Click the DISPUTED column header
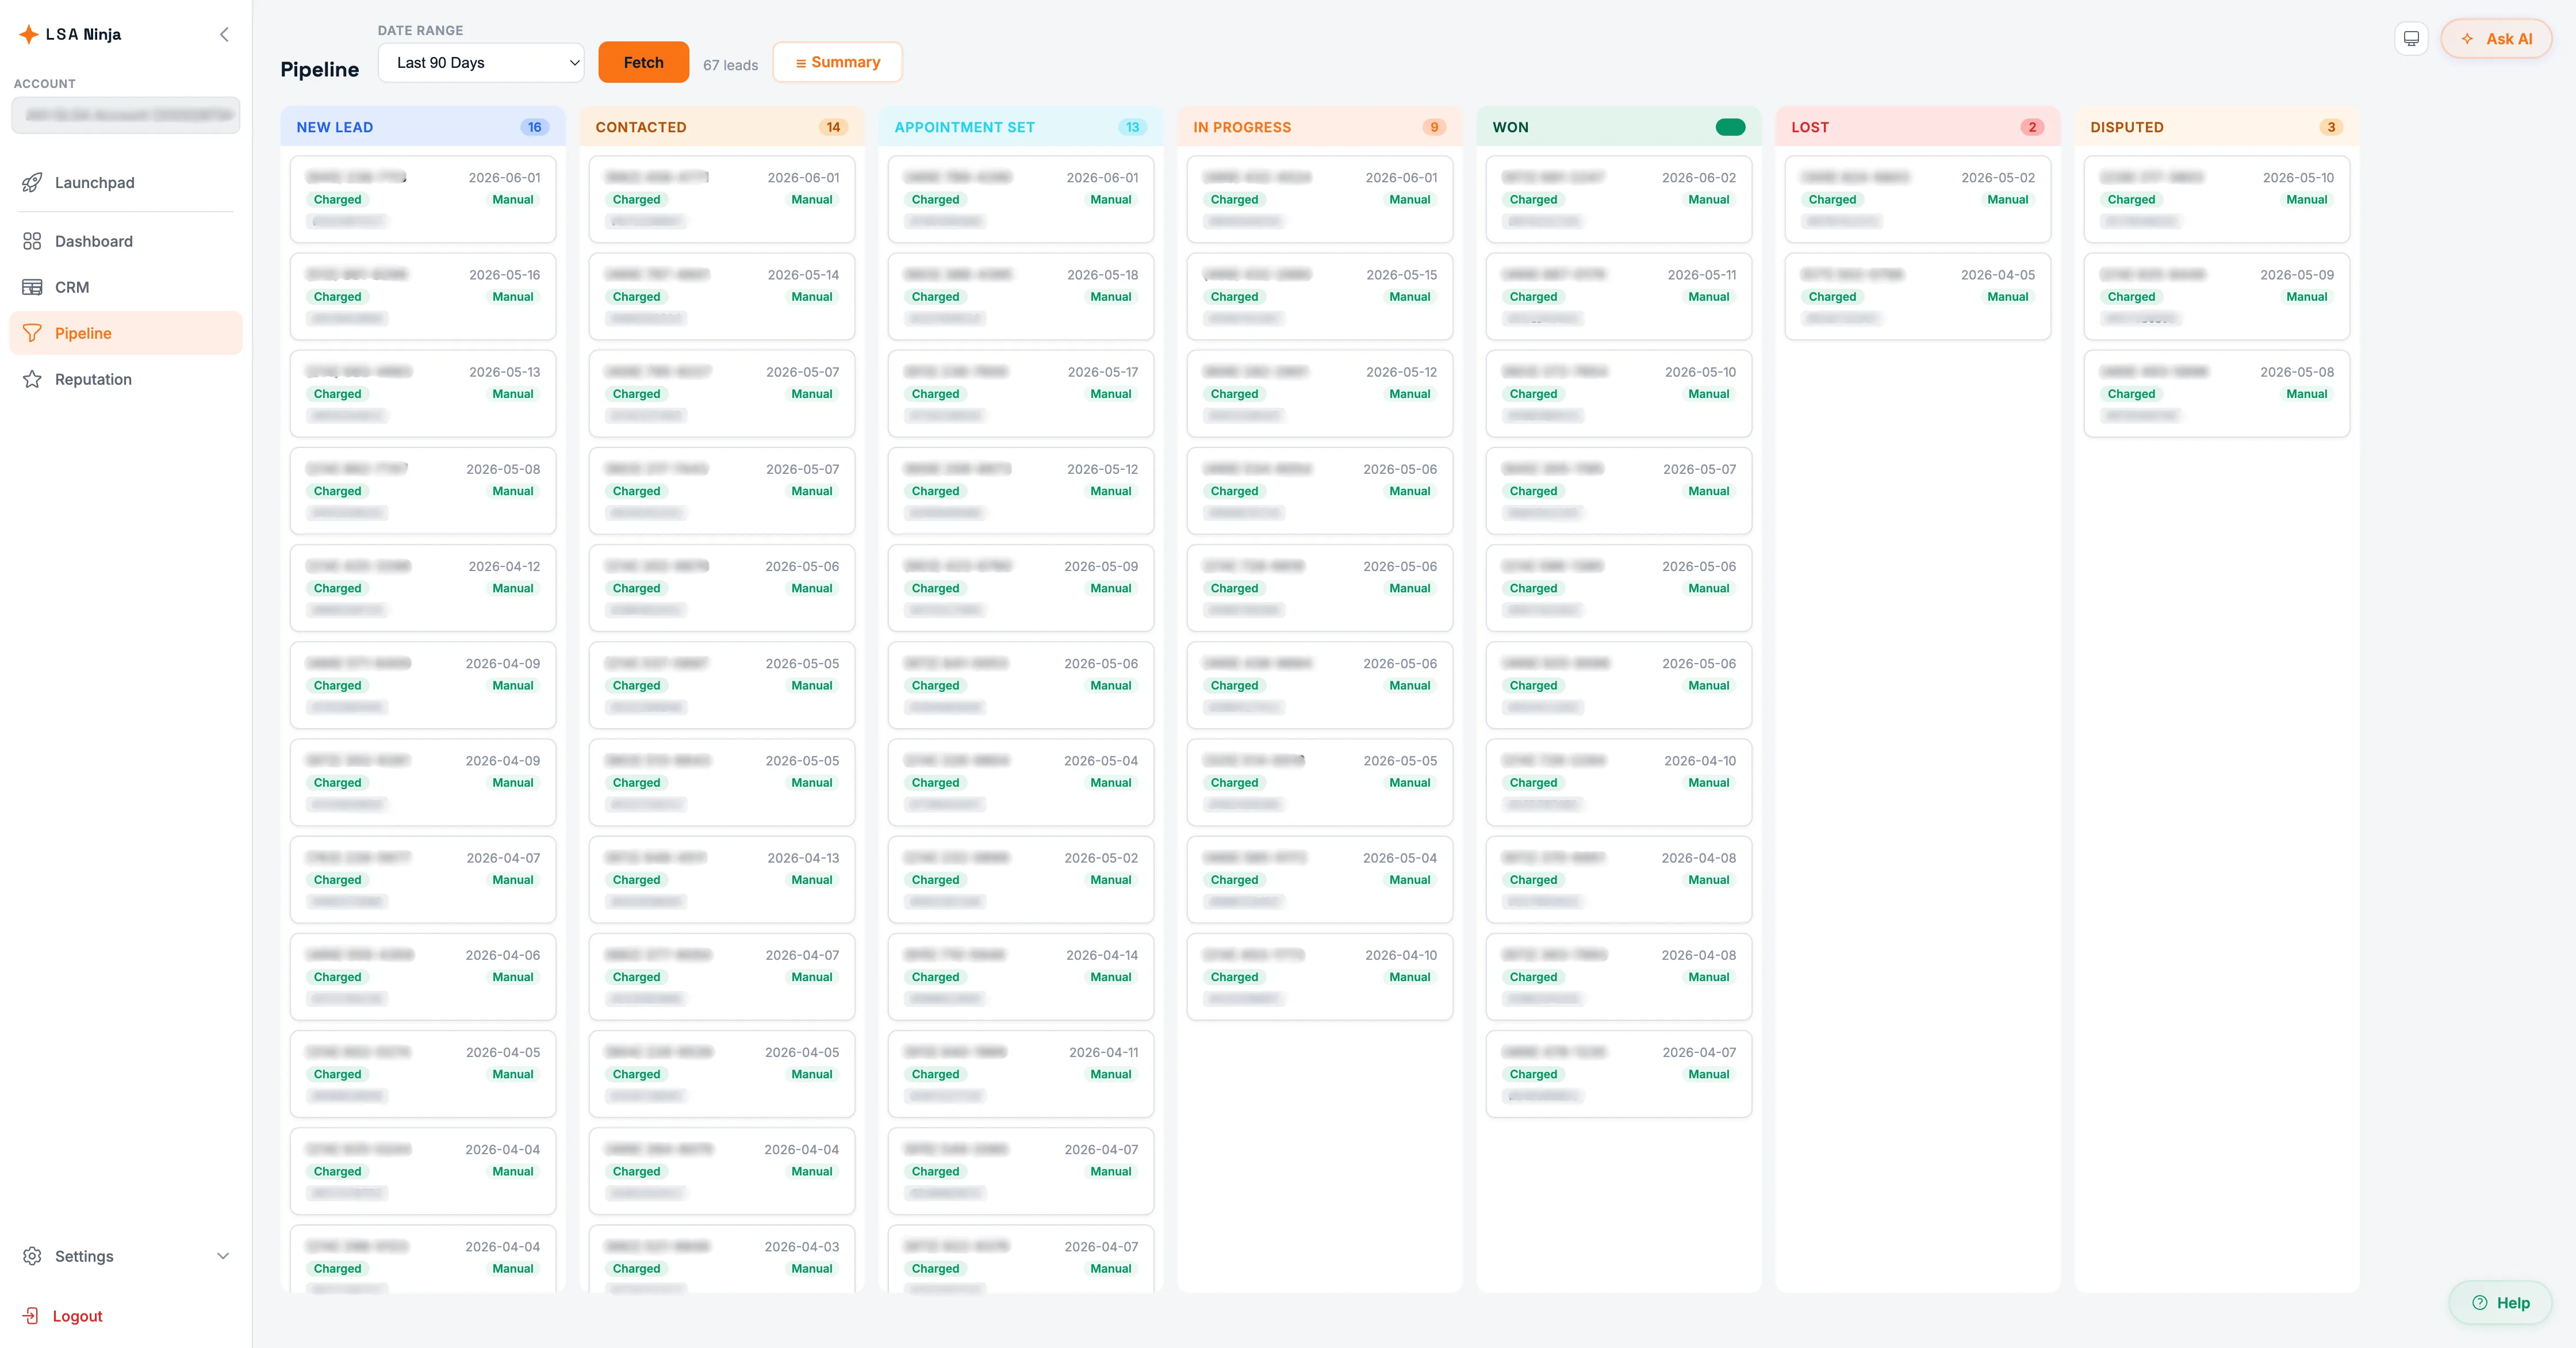 2216,127
